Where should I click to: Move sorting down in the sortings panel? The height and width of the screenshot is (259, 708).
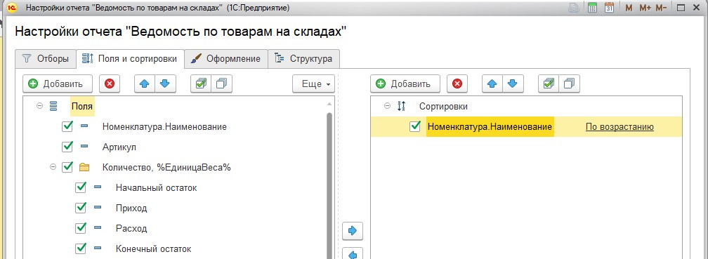click(x=513, y=84)
